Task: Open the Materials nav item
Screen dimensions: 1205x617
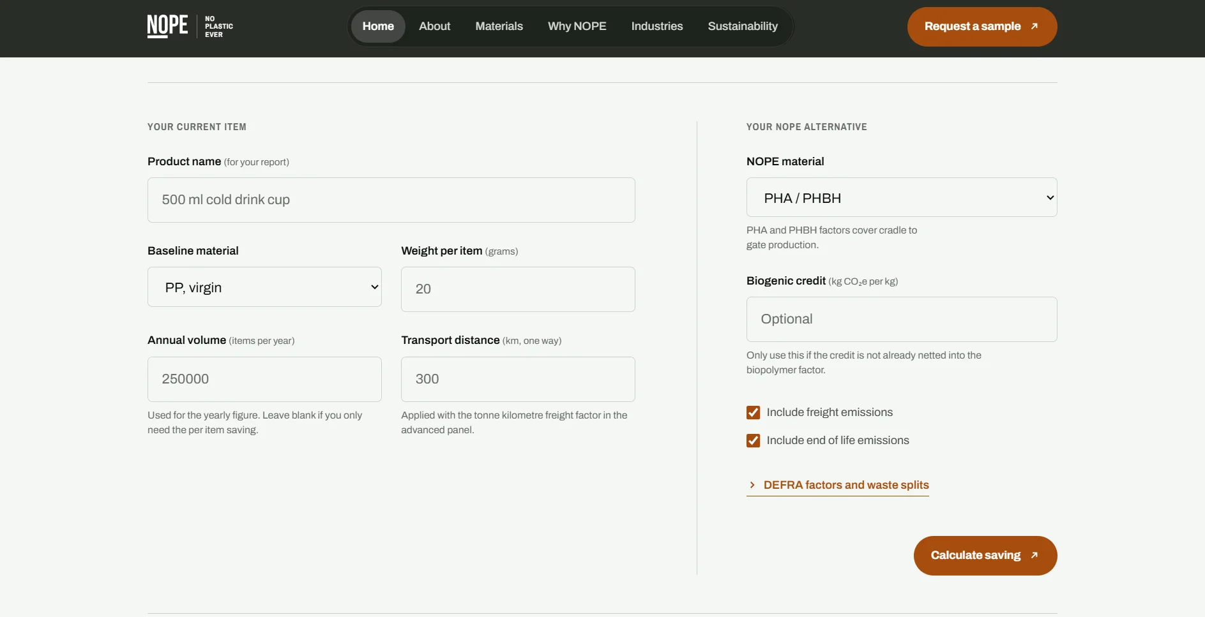Action: point(499,26)
